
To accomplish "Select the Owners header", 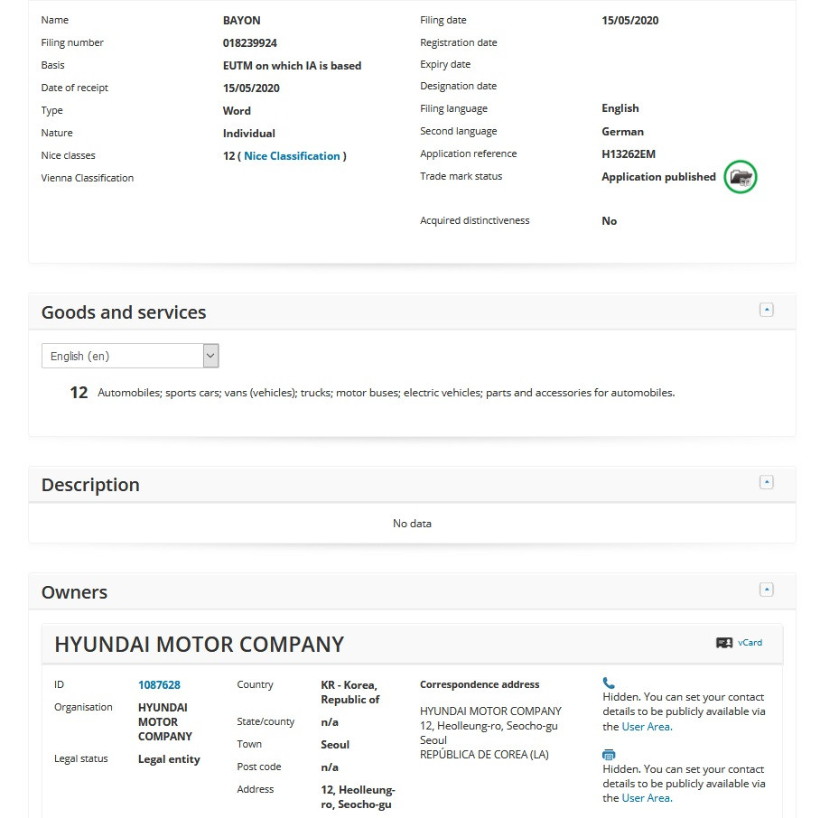I will 74,591.
